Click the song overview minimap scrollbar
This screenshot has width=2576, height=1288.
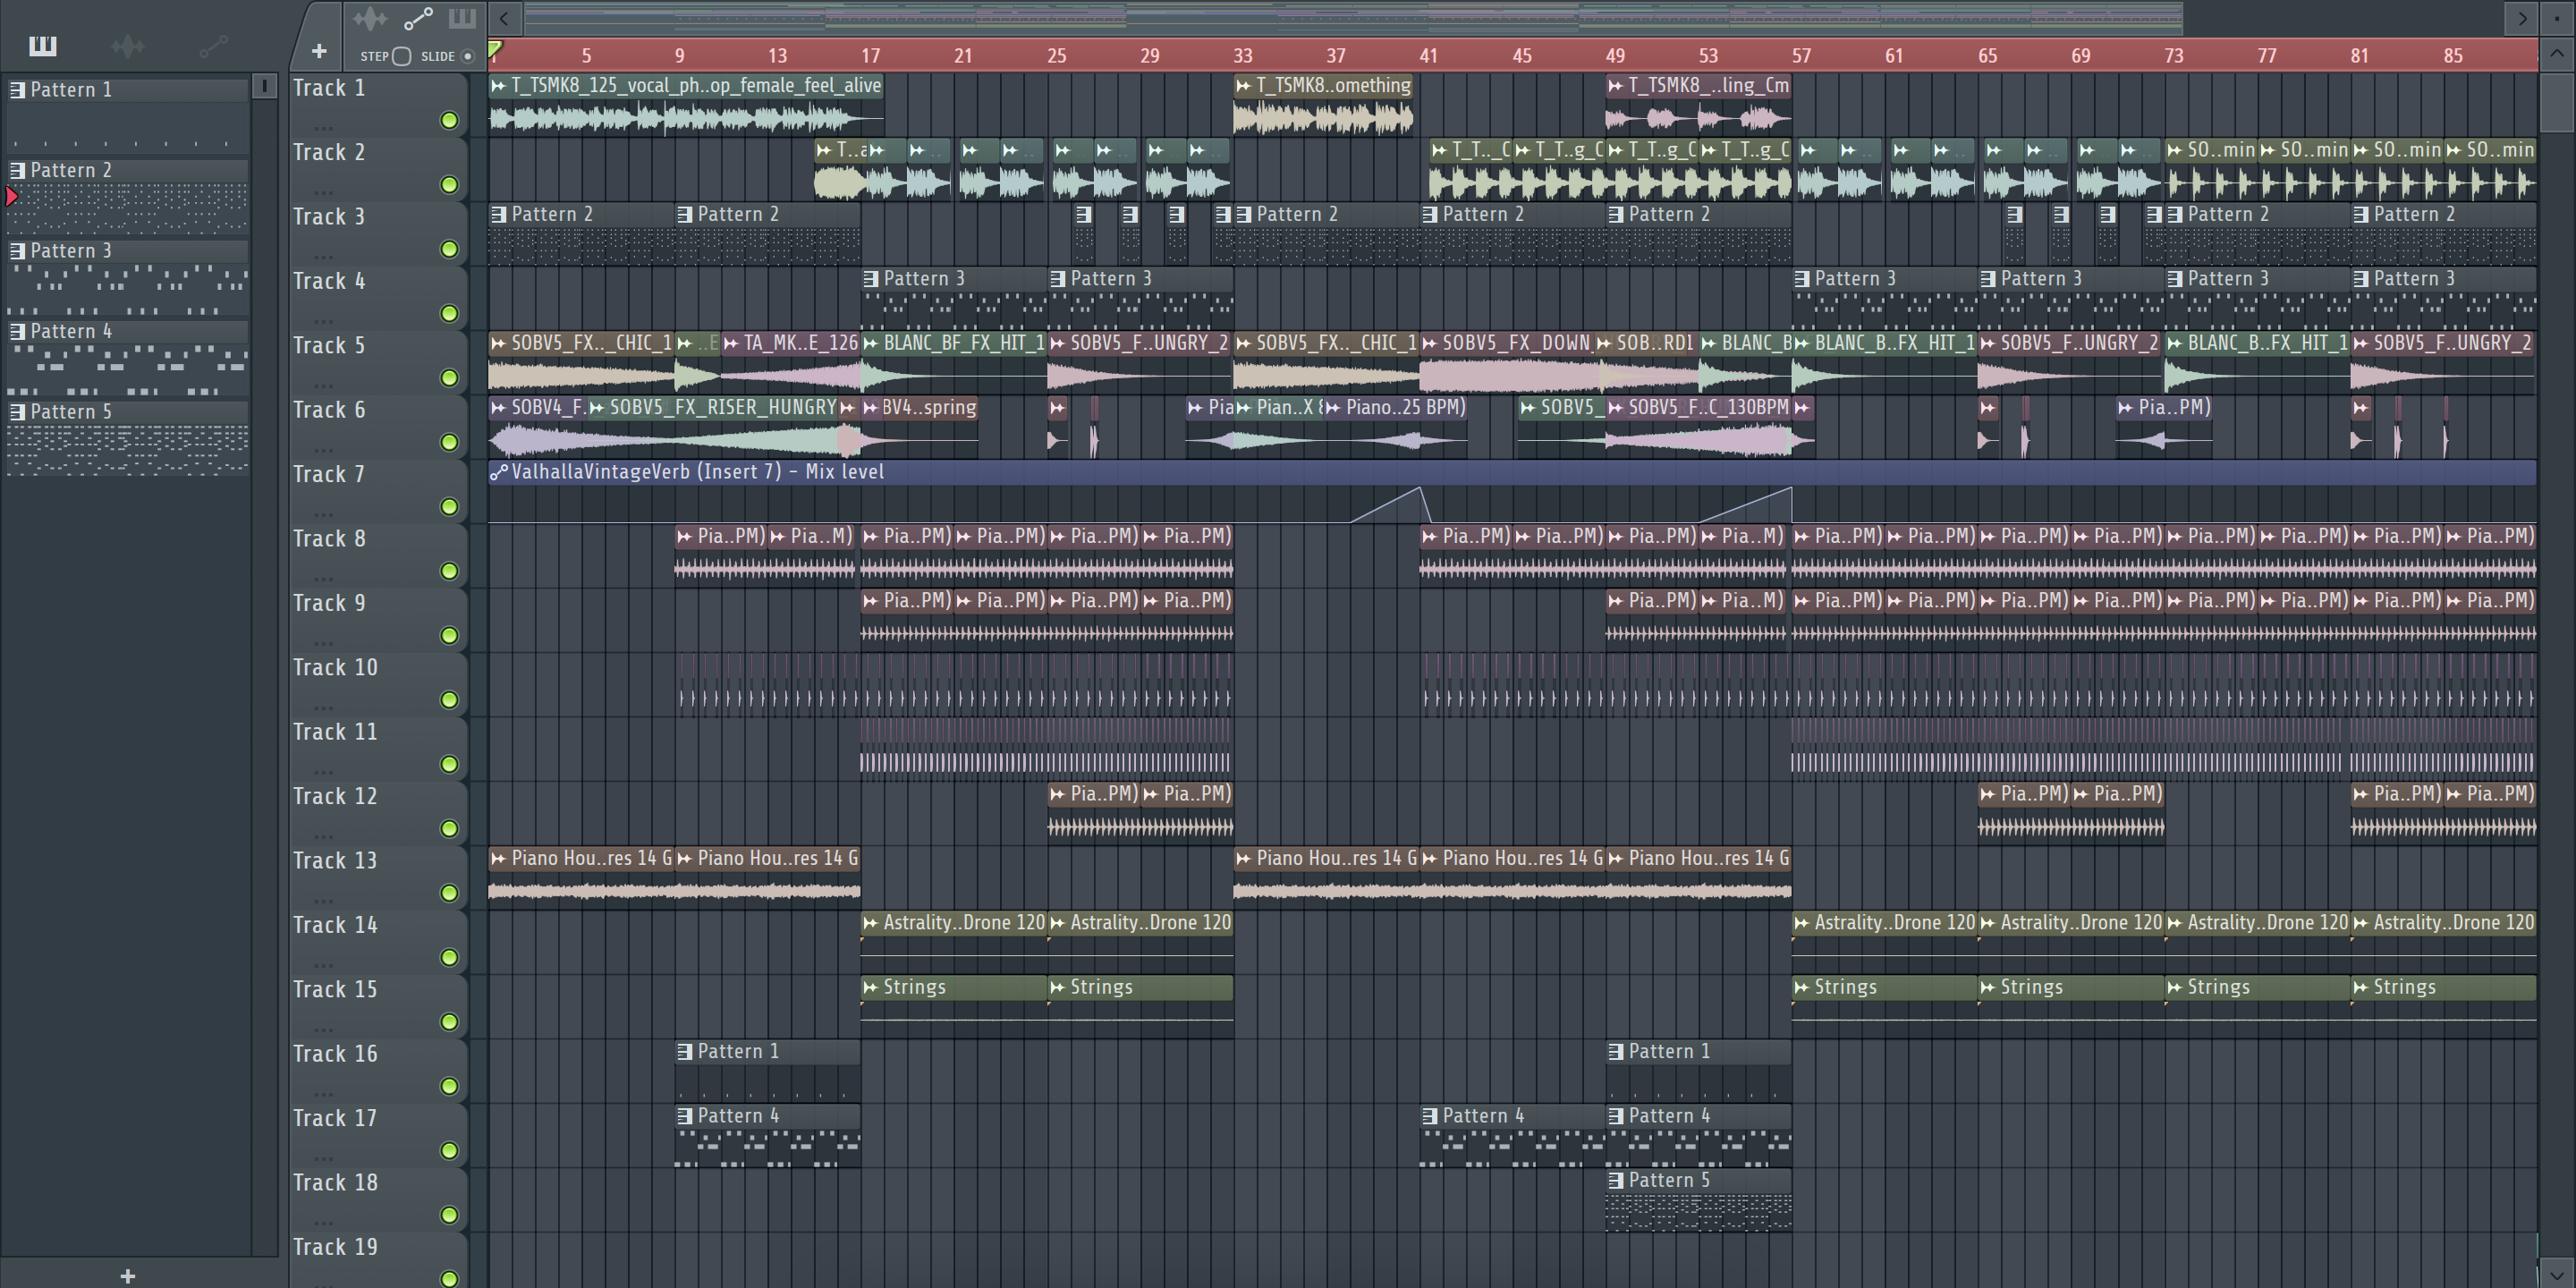click(1353, 18)
